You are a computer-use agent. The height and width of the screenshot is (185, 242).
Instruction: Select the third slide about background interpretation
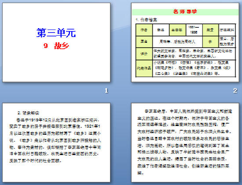click(x=56, y=143)
